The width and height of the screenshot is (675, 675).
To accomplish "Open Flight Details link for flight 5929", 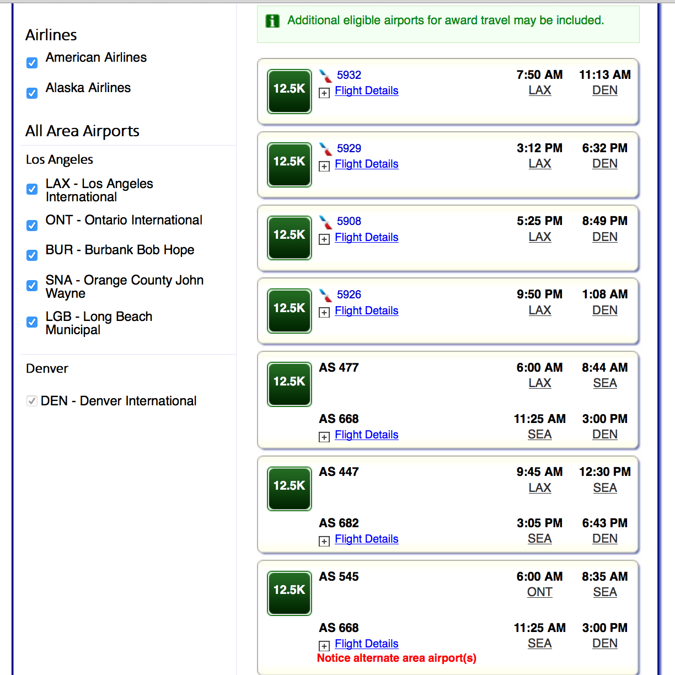I will click(367, 164).
